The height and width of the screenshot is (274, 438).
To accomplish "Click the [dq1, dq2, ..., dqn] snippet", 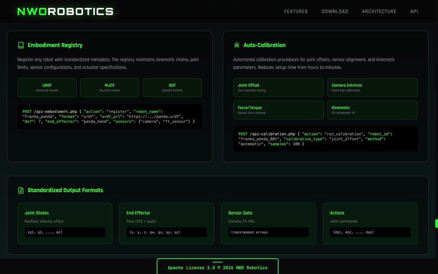I will 370,232.
